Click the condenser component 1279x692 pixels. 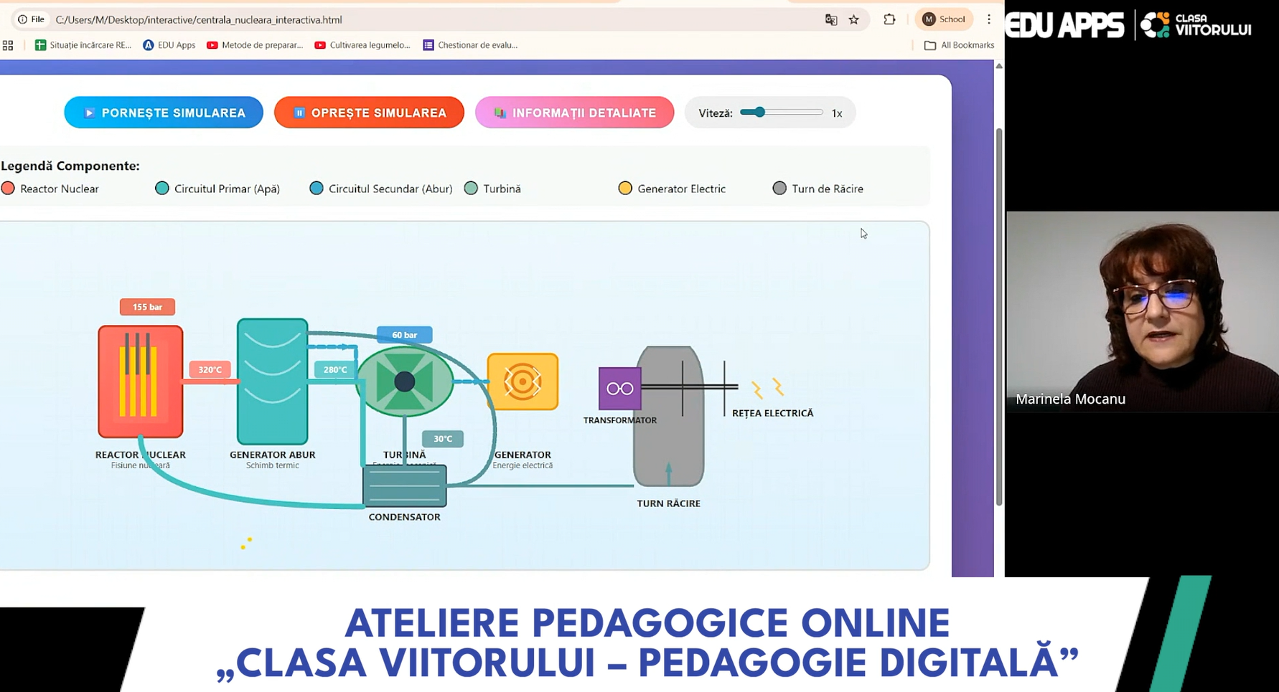[405, 485]
